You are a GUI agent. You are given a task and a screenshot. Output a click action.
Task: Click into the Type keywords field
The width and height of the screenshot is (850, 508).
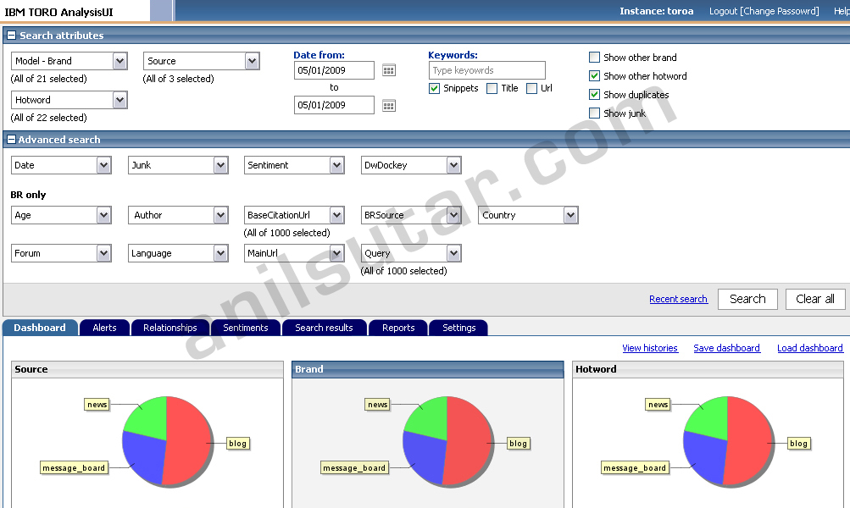coord(486,70)
